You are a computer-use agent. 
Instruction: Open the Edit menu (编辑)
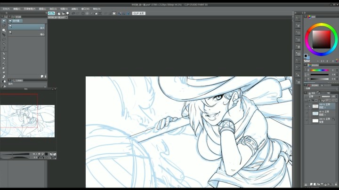[16, 9]
